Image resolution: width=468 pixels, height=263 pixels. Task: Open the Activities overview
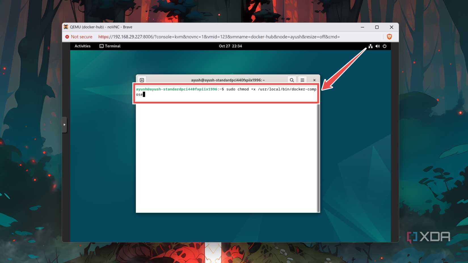point(83,46)
